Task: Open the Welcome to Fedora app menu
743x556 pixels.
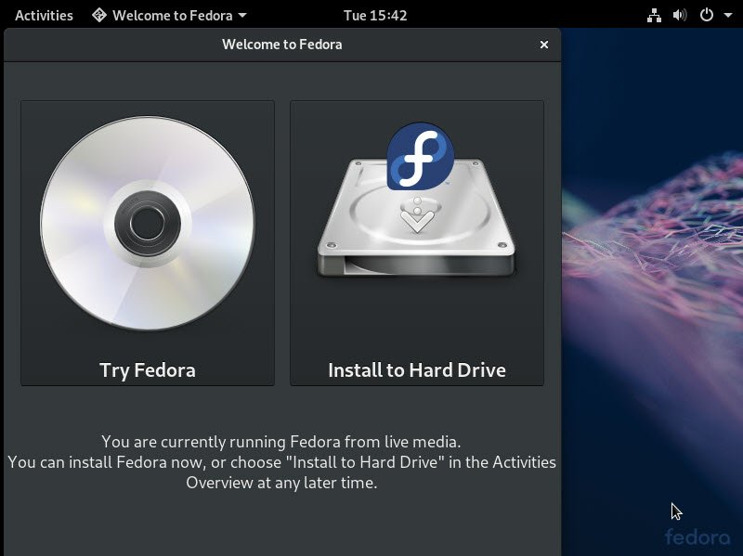Action: pyautogui.click(x=169, y=15)
